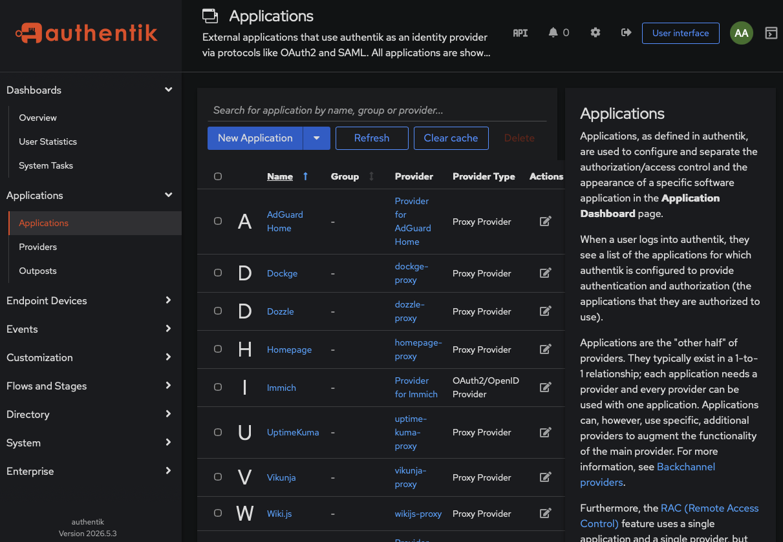The image size is (783, 542).
Task: Check the Homepage row checkbox
Action: pyautogui.click(x=218, y=349)
